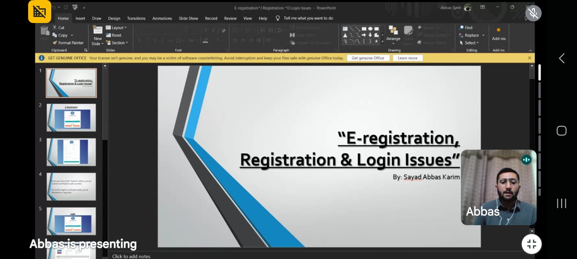Screen dimensions: 577x259
Task: Open Customize Quick Access Toolbar dropdown
Action: tap(84, 7)
